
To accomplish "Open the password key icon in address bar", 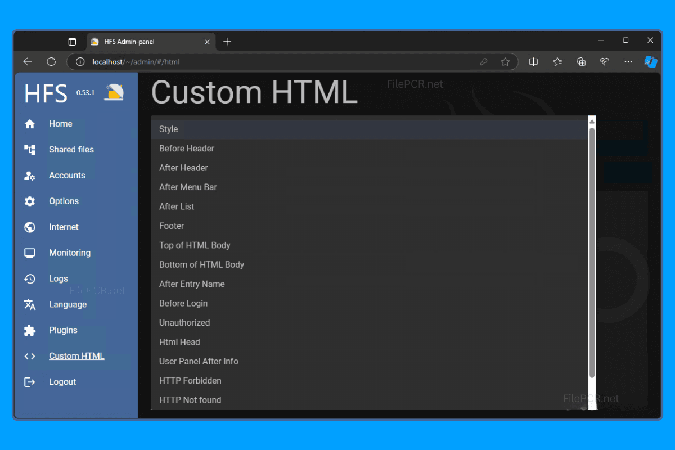I will [x=484, y=62].
